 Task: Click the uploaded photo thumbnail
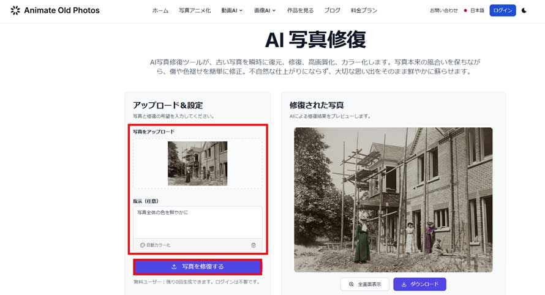[x=197, y=163]
